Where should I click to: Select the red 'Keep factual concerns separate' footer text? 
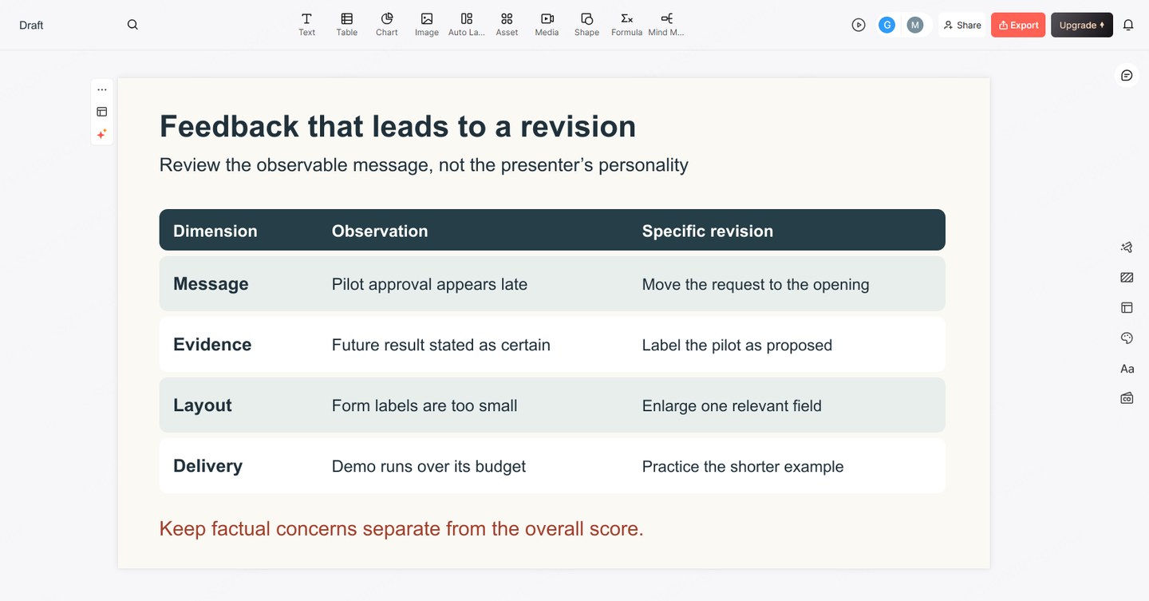click(x=401, y=528)
